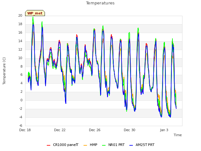The height and width of the screenshot is (151, 201).
Task: Click the 20 y-axis tick label
Action: [x=20, y=15]
